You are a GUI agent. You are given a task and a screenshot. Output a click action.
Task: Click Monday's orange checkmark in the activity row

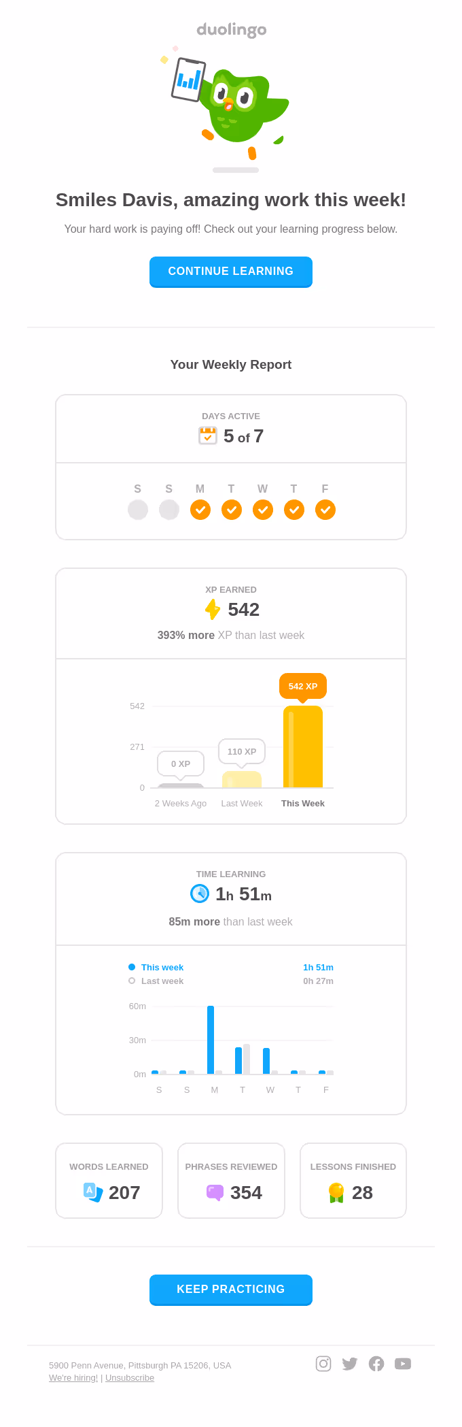click(200, 510)
